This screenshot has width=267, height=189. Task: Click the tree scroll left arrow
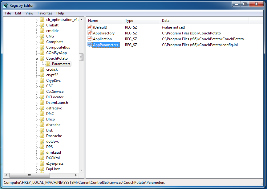(x=6, y=175)
